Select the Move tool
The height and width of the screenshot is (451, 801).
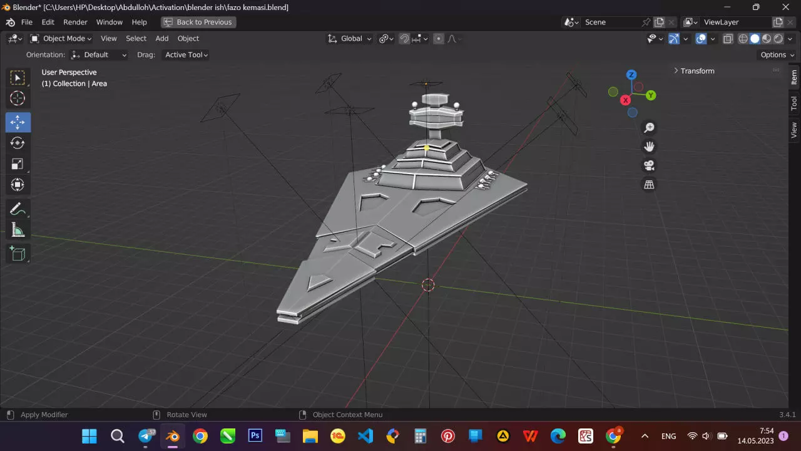coord(18,122)
